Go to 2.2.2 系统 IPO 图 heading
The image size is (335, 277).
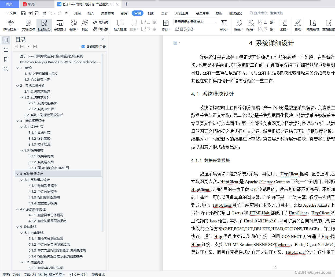42,109
